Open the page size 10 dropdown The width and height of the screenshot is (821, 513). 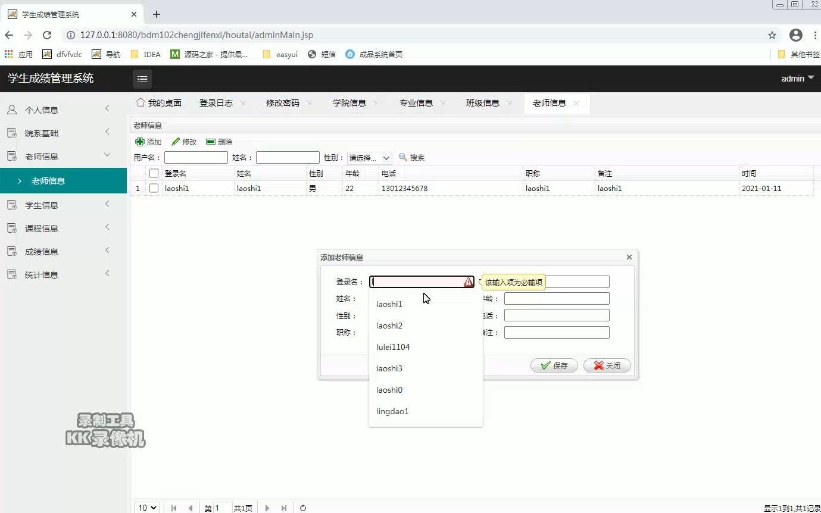click(147, 508)
